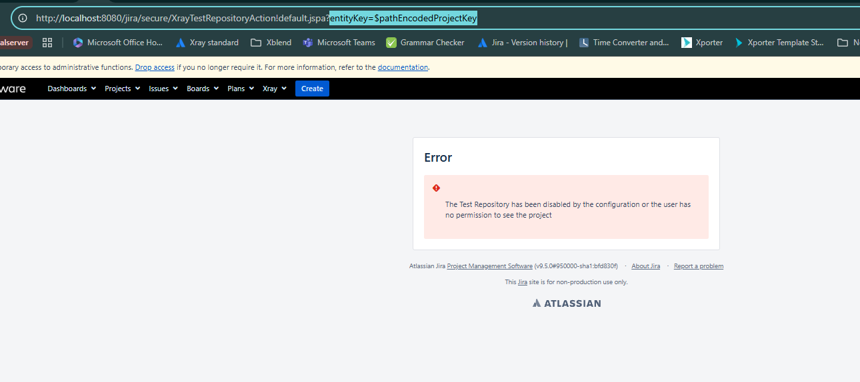Expand the Issues dropdown menu
The image size is (860, 382).
[x=163, y=89]
